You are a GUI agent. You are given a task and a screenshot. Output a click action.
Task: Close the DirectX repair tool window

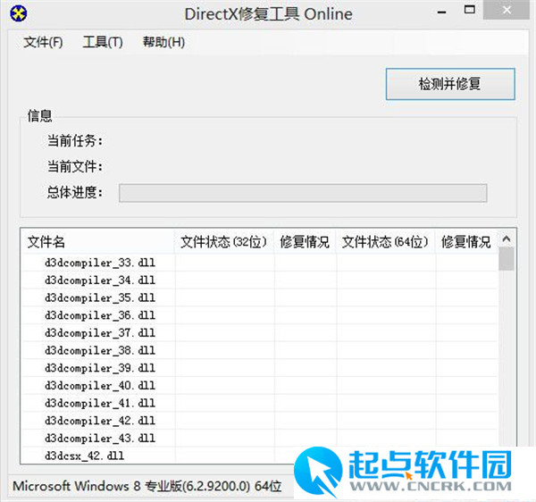[x=507, y=10]
